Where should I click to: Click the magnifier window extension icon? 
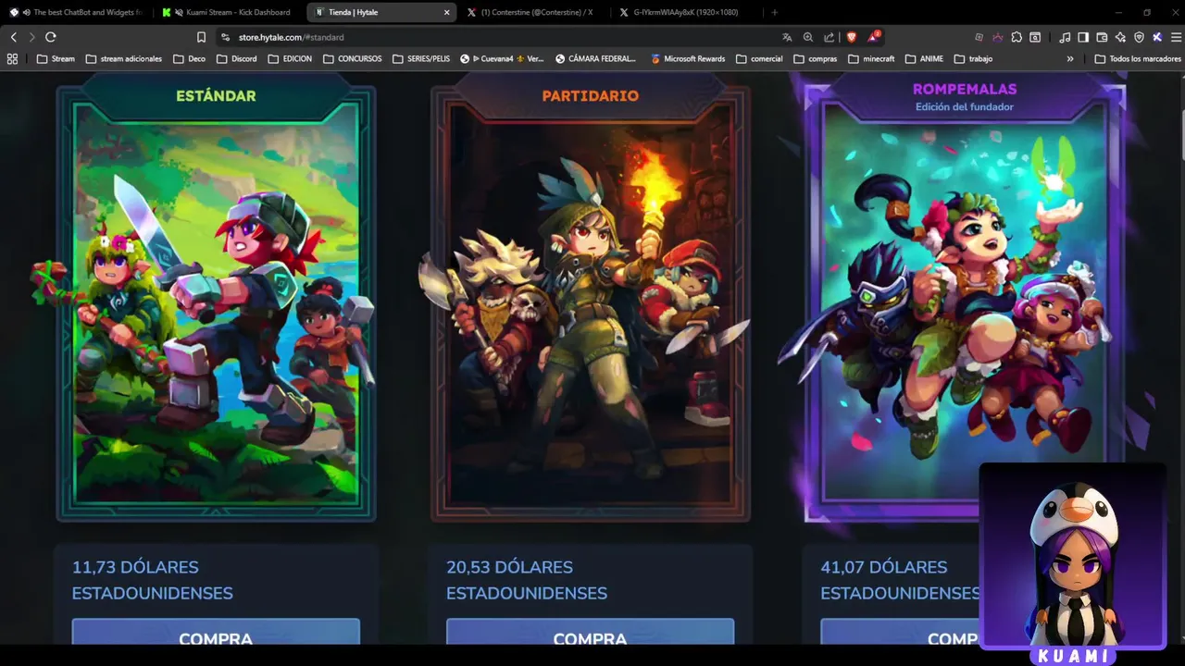click(1035, 37)
